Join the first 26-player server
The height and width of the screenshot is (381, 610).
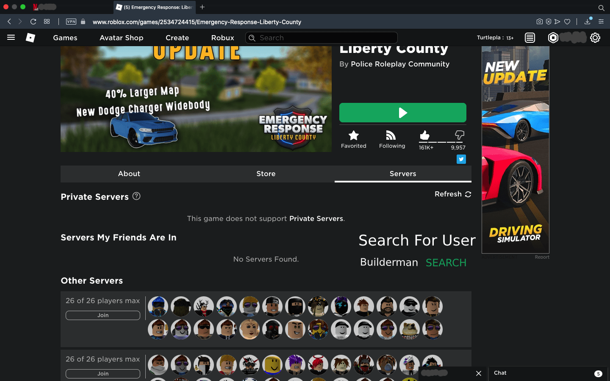pos(103,315)
